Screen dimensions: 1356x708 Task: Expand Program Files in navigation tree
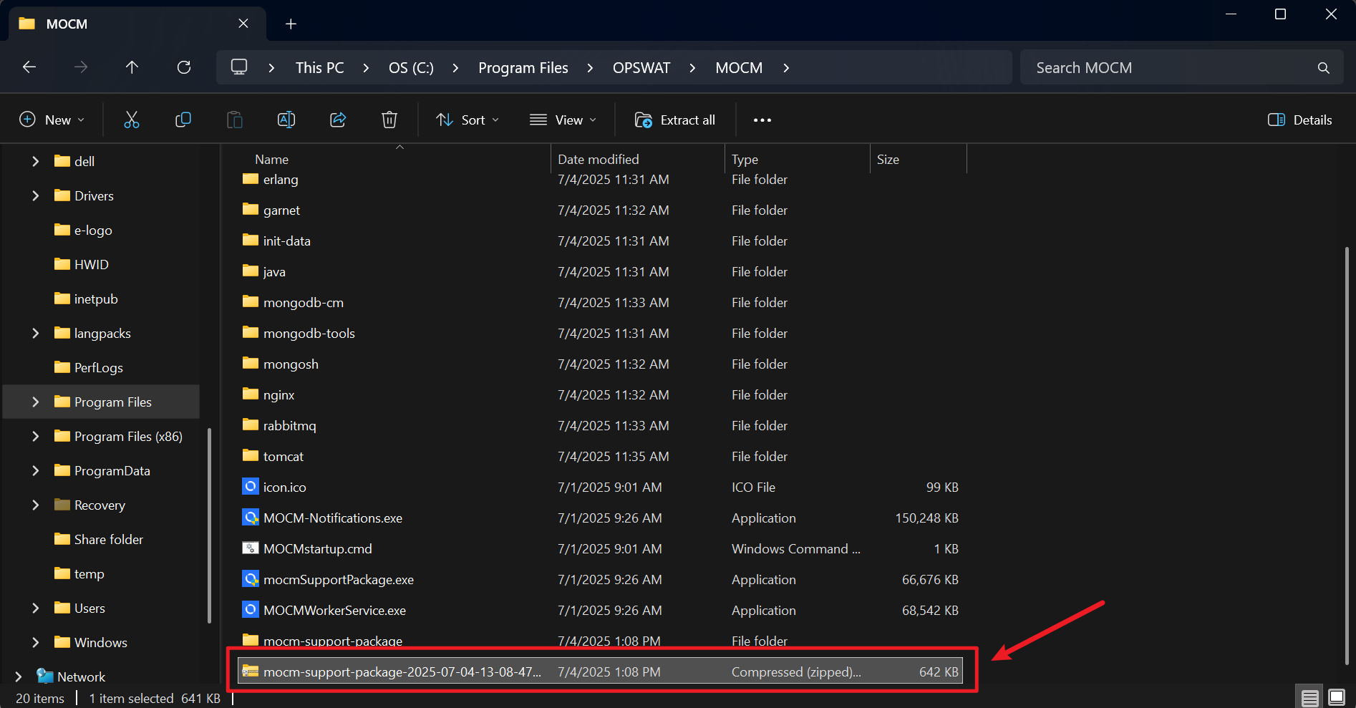coord(35,402)
